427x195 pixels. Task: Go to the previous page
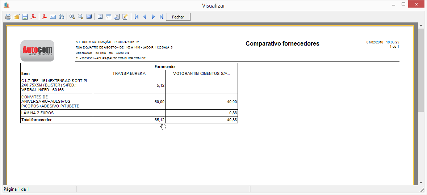145,17
